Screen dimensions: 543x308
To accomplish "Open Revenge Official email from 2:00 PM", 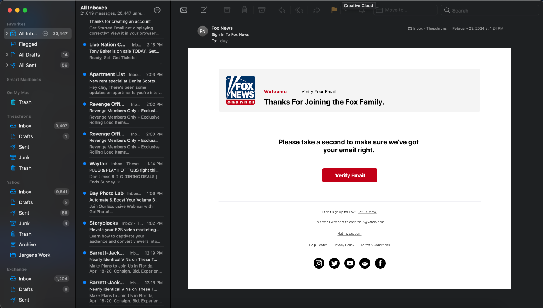I will pyautogui.click(x=122, y=142).
